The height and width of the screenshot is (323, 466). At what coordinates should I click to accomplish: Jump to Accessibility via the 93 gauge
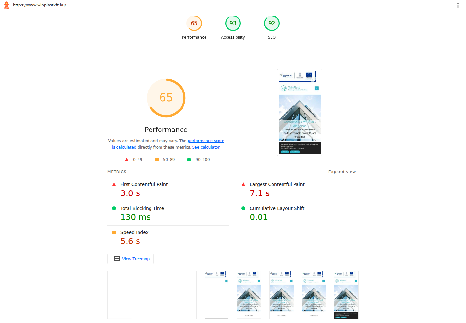[x=233, y=27]
